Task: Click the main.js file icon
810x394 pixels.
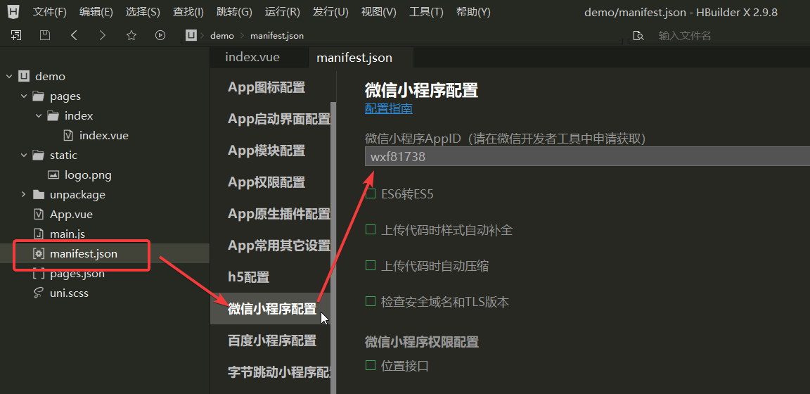Action: tap(38, 234)
